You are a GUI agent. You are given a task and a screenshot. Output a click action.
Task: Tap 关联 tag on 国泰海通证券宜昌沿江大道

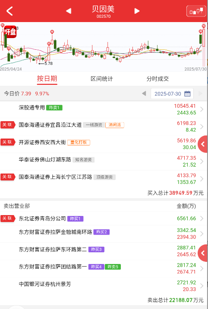tap(8, 125)
